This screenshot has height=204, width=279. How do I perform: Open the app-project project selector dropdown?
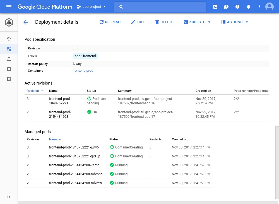click(x=92, y=7)
